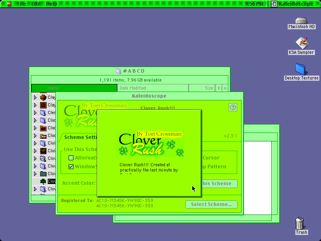The width and height of the screenshot is (321, 241).
Task: Expand the clay pot Clay item
Action: [35, 97]
